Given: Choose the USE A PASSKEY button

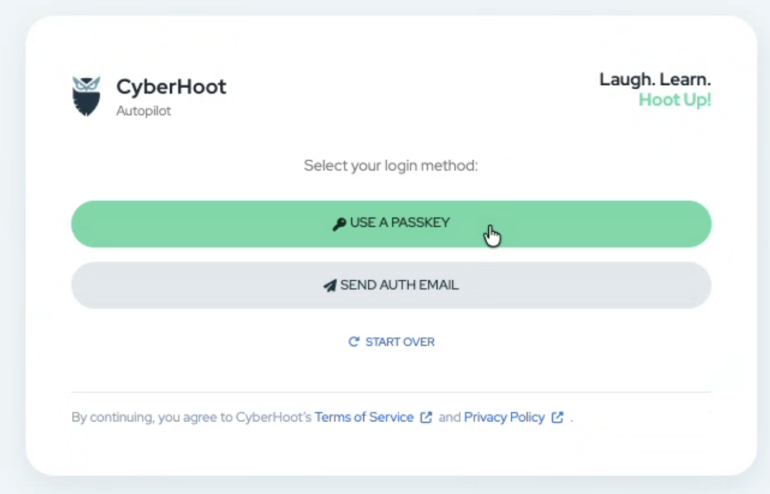Looking at the screenshot, I should pos(391,224).
